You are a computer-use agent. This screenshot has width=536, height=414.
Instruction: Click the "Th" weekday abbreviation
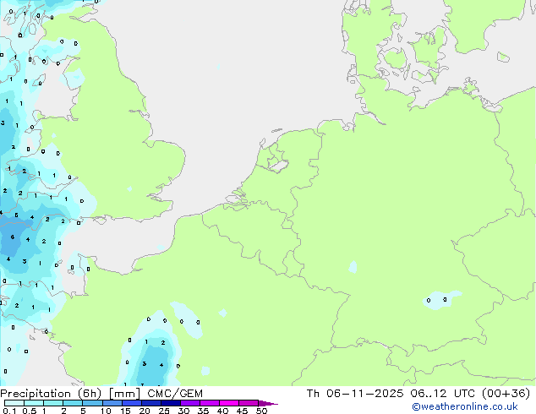coord(313,394)
